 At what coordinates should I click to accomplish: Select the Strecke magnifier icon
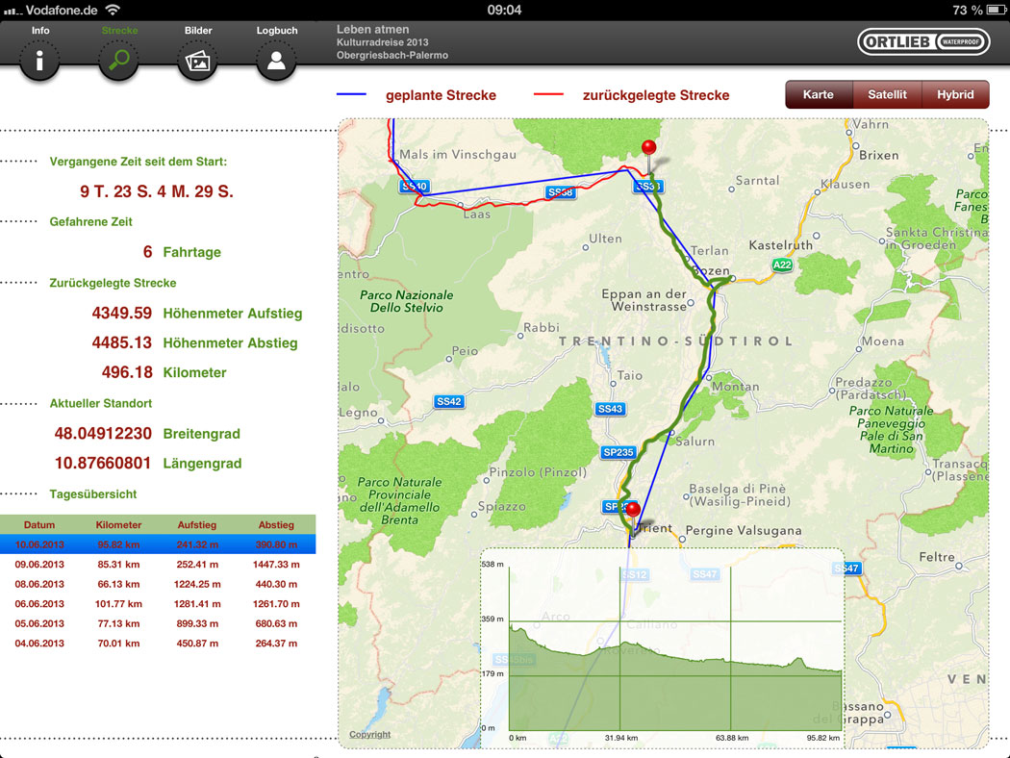coord(119,61)
